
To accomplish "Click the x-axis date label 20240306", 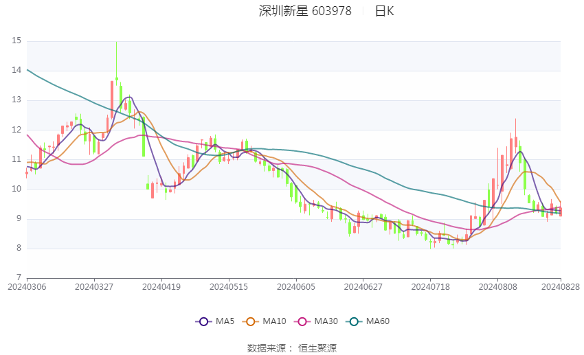I will coord(27,287).
